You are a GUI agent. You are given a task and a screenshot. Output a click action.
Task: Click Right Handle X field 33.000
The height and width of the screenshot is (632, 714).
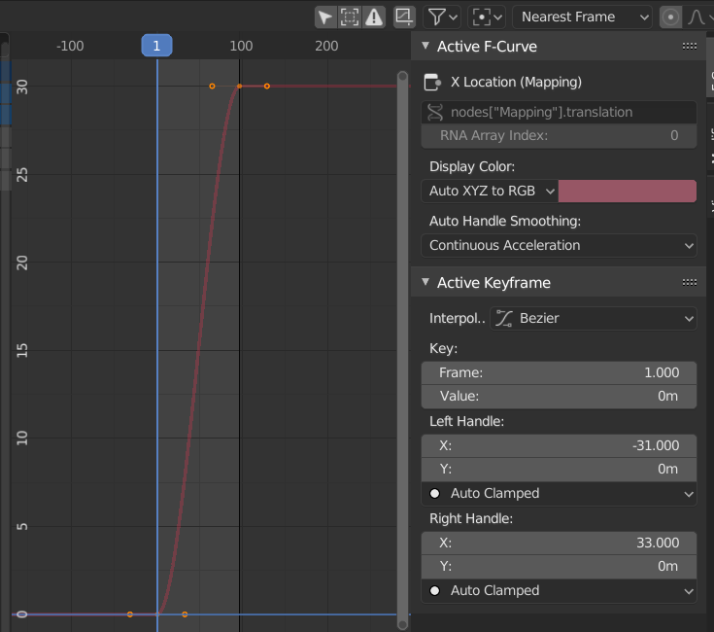point(560,543)
